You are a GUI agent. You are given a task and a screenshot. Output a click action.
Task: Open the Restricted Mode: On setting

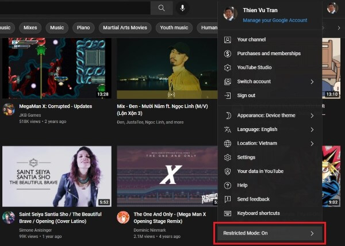point(268,233)
